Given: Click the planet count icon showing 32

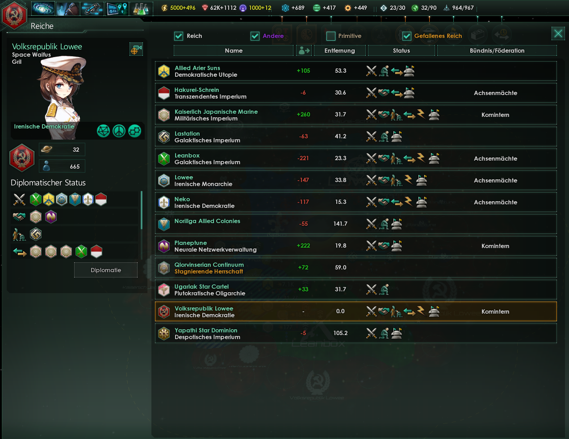Looking at the screenshot, I should coord(46,149).
